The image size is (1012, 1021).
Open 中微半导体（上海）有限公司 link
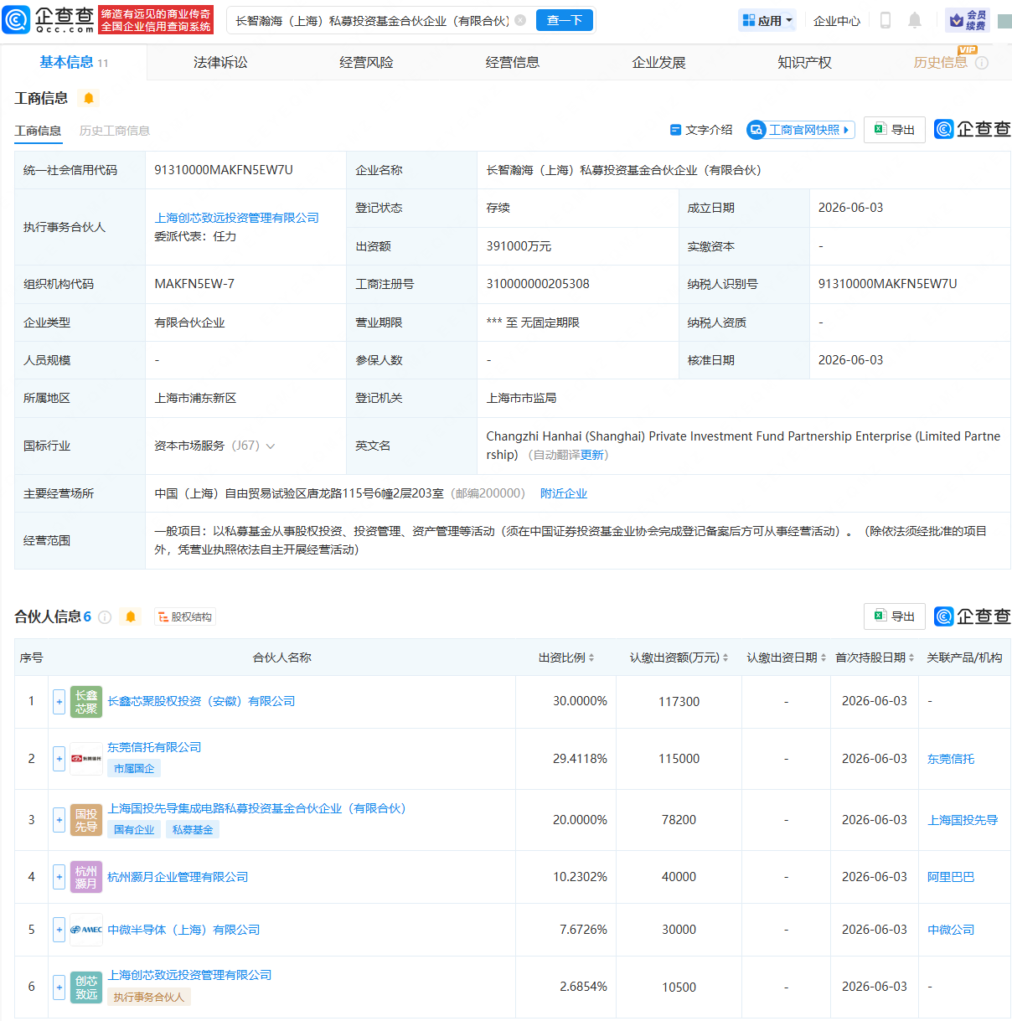183,930
